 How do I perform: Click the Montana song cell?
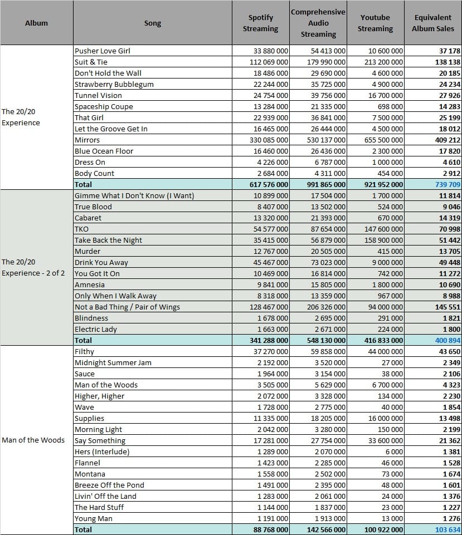(x=153, y=474)
